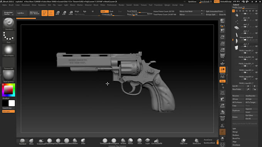Toggle Zsub sculpt mode

coord(111,11)
